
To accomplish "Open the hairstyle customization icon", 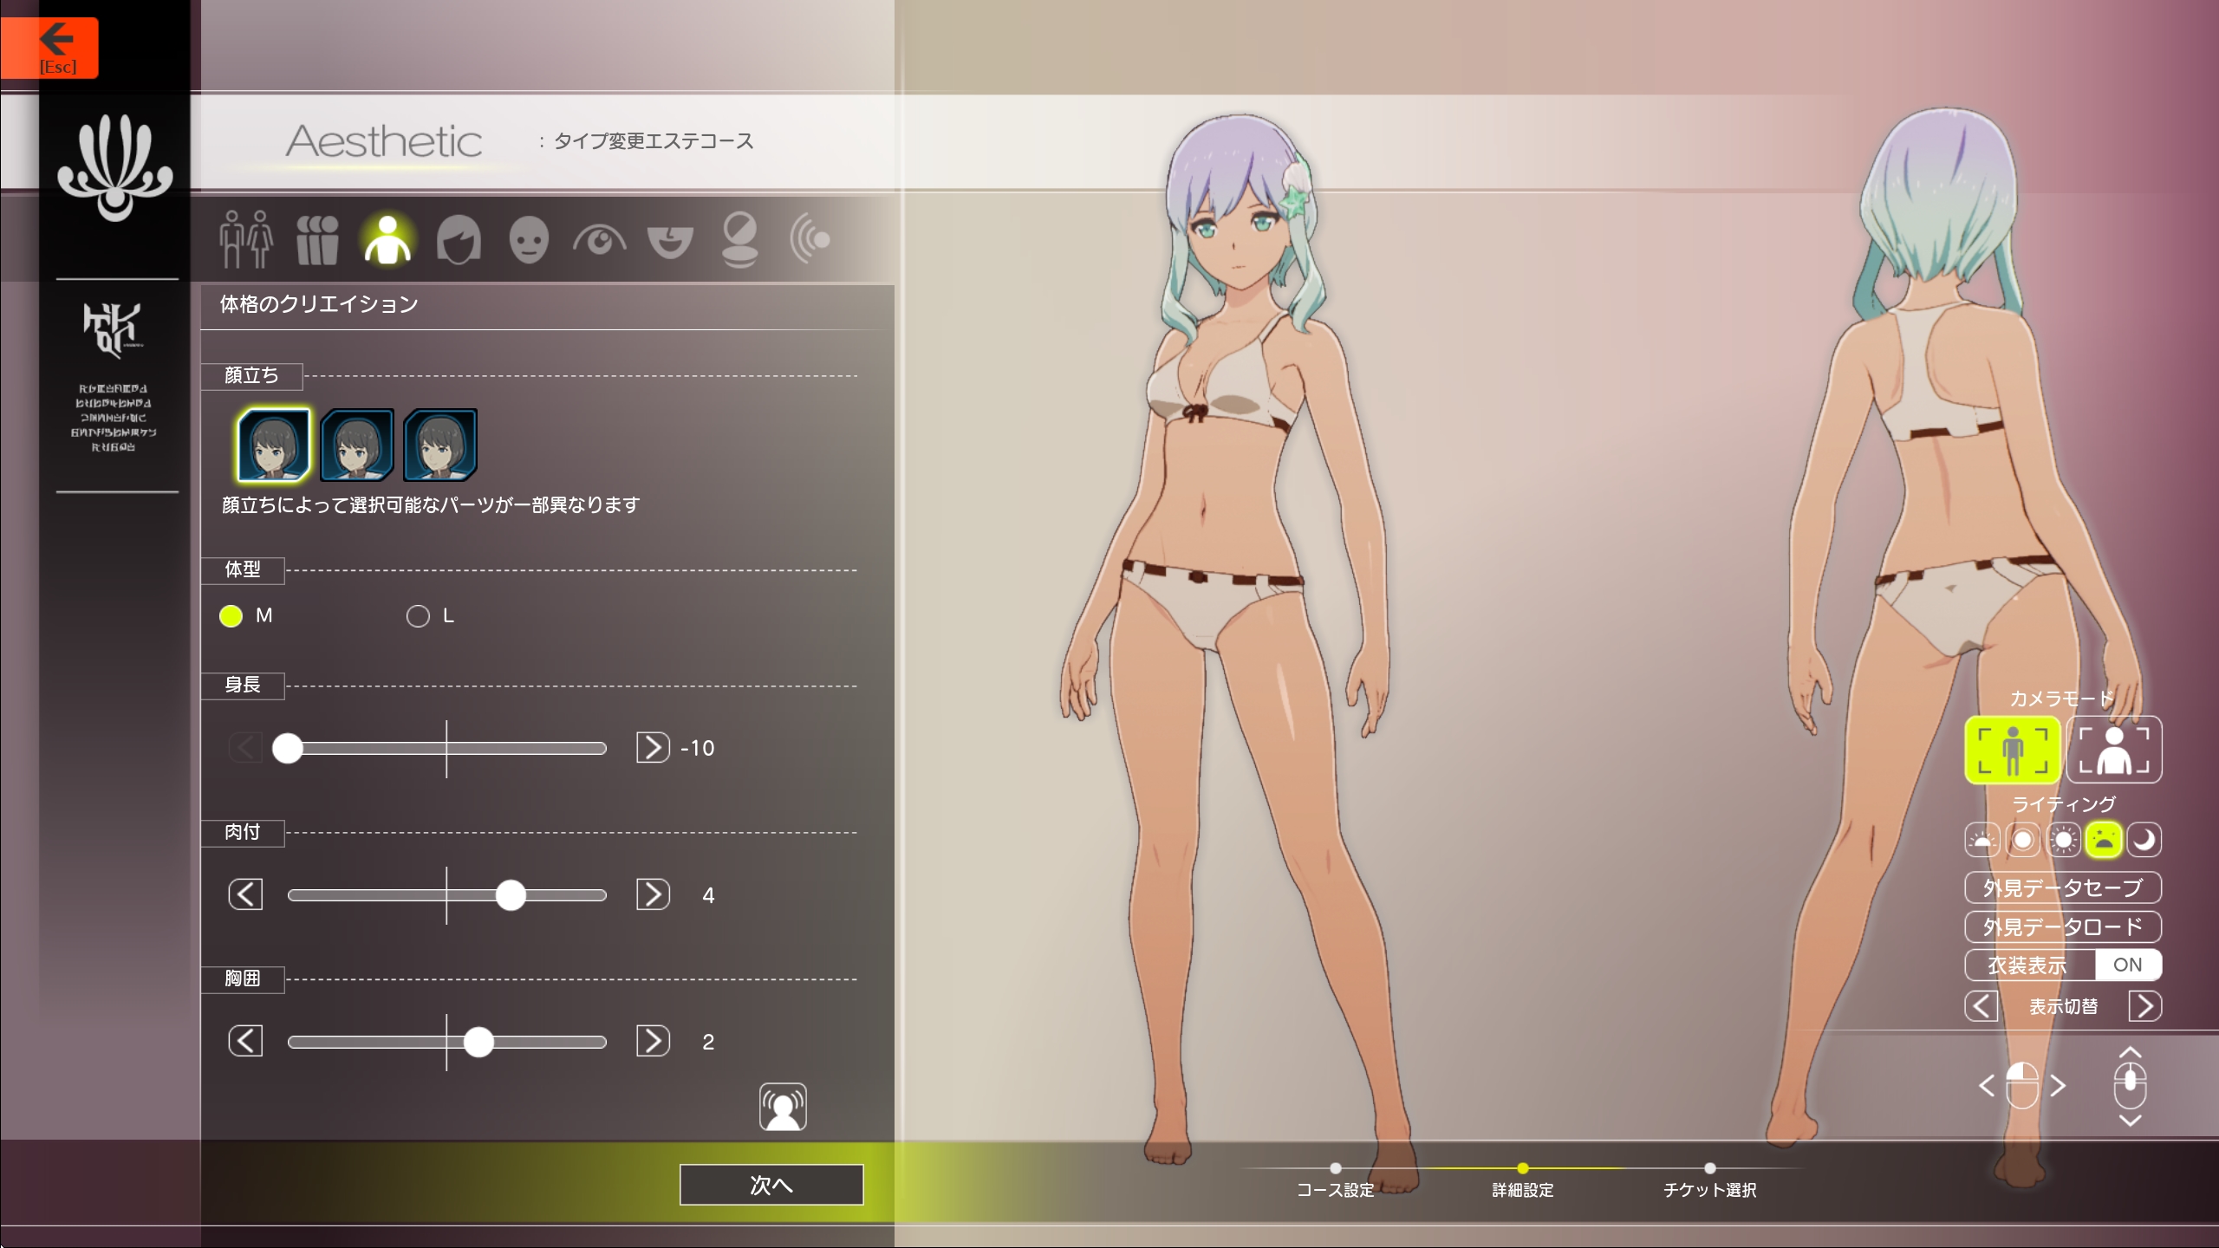I will 459,239.
